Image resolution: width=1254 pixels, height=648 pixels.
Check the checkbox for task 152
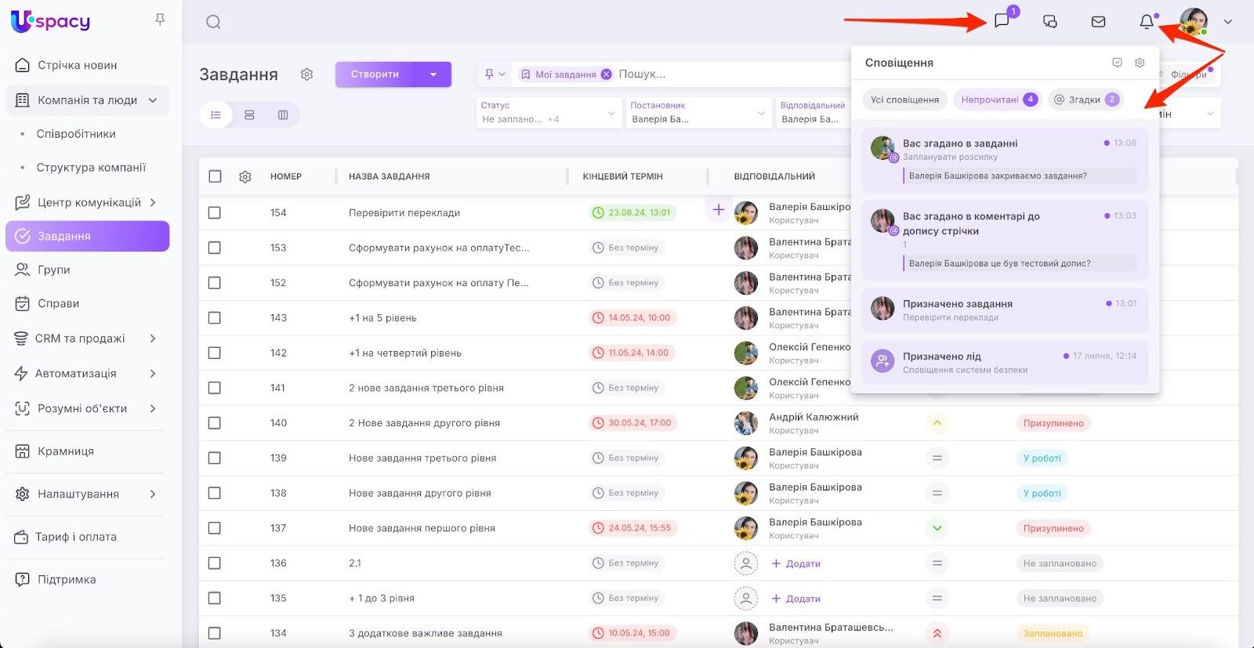215,283
